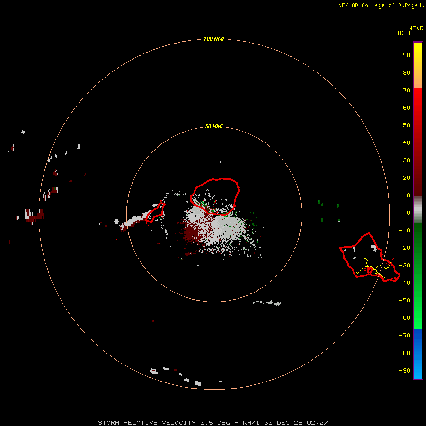Viewport: 426px width, 426px height.
Task: Click the -20 value on the color scale
Action: [x=405, y=248]
